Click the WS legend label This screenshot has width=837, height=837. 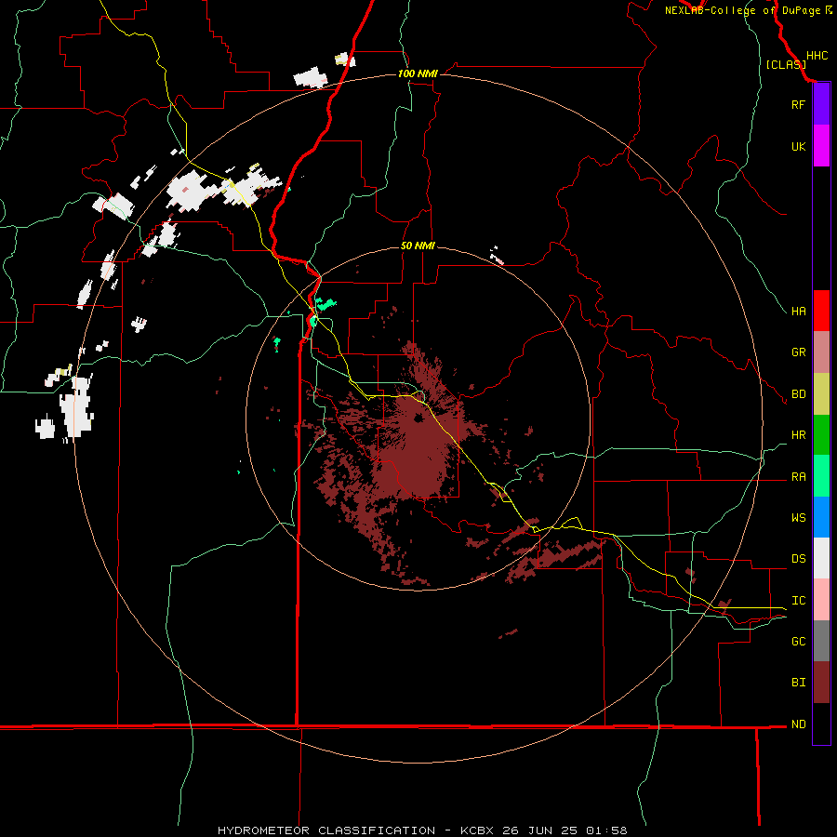coord(798,518)
